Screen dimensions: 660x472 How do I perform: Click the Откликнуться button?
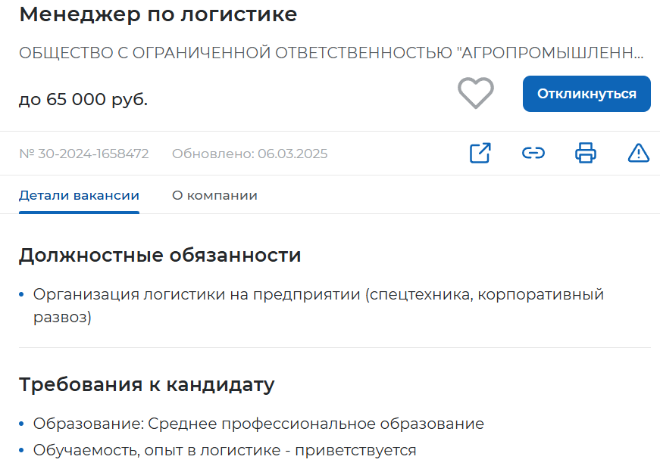click(x=586, y=94)
